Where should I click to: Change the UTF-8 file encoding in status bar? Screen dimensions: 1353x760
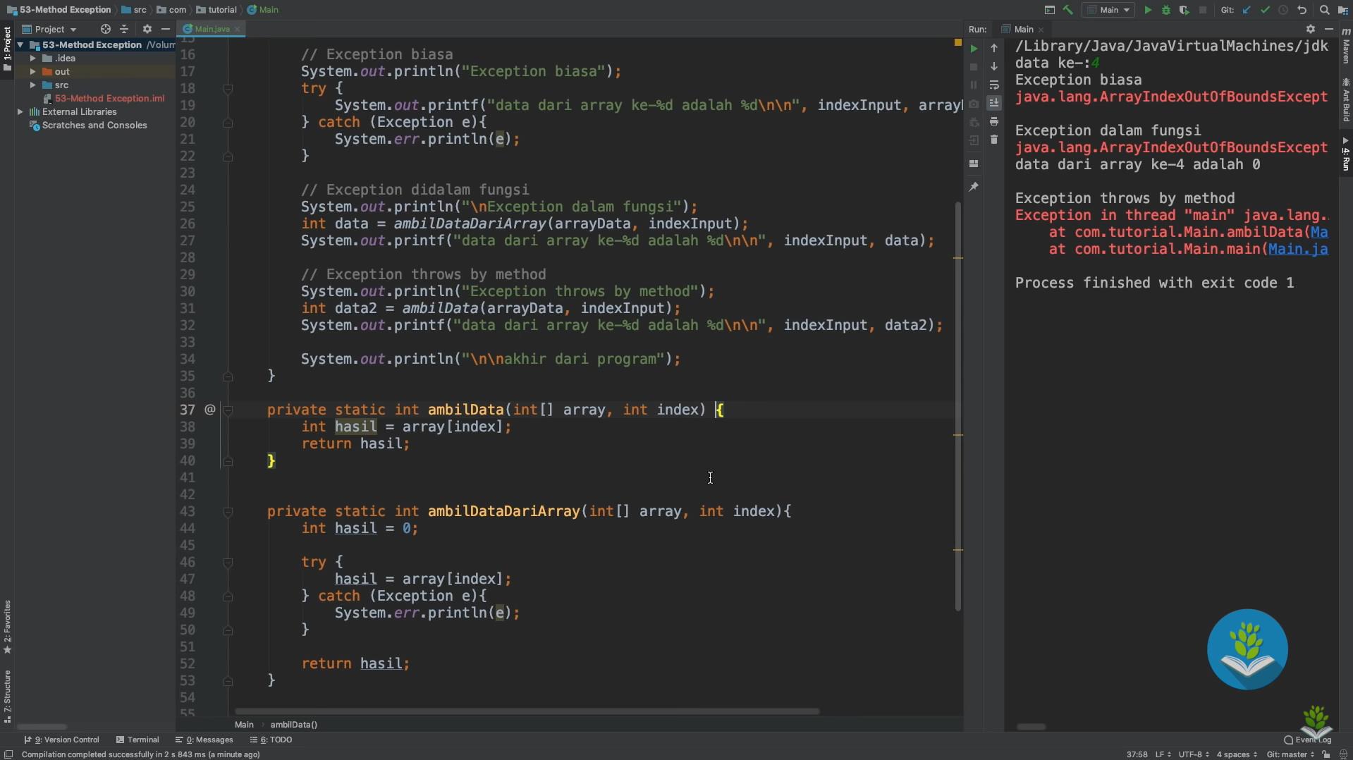[1194, 754]
